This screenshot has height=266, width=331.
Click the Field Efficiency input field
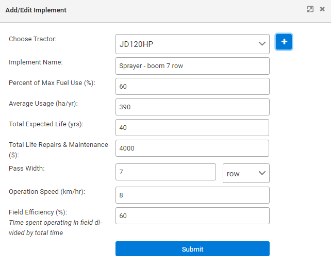(192, 216)
